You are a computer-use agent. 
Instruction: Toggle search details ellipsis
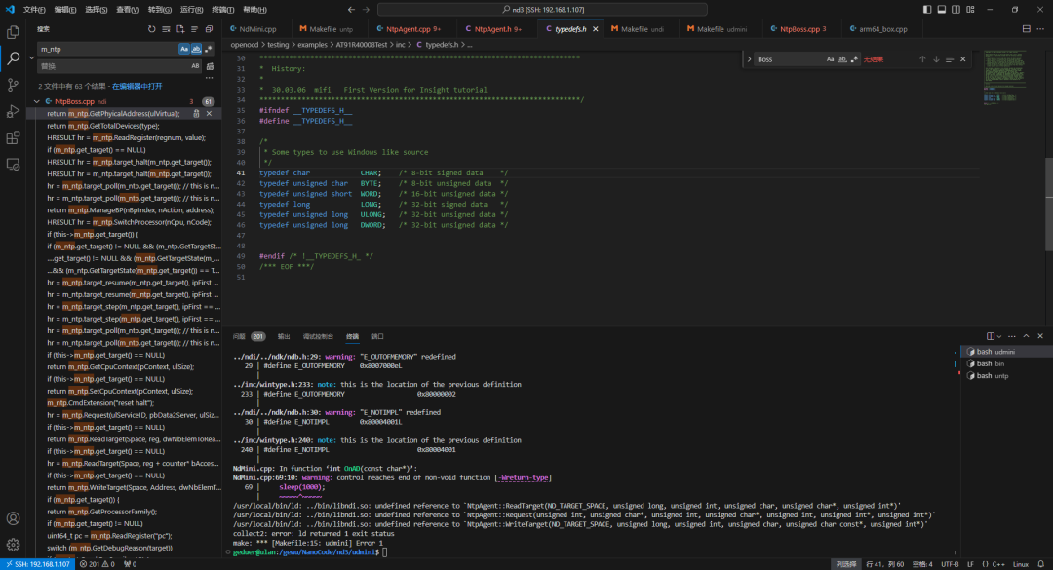[x=210, y=78]
